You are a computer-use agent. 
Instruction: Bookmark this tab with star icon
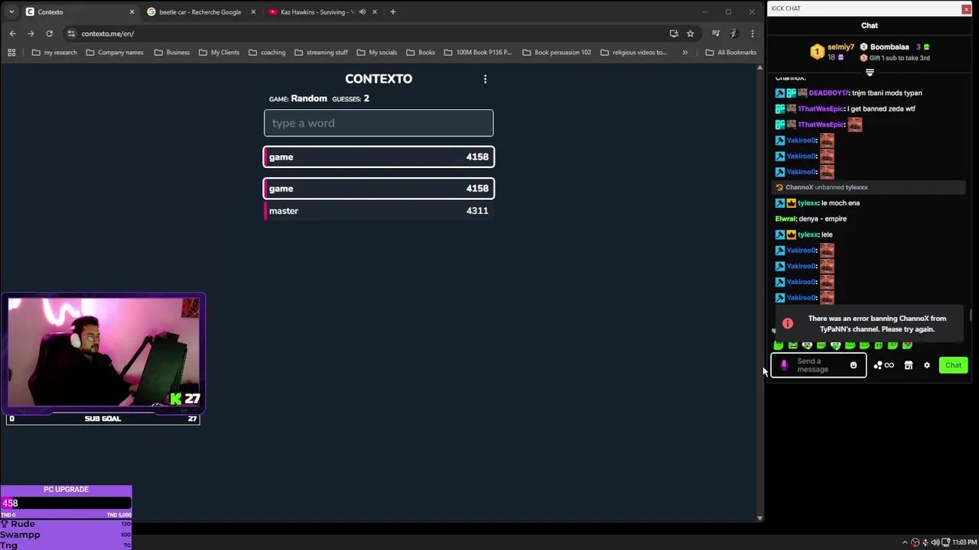click(690, 34)
